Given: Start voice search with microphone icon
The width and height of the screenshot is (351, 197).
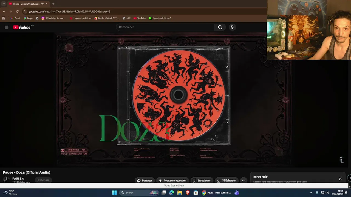Looking at the screenshot, I should point(232,27).
